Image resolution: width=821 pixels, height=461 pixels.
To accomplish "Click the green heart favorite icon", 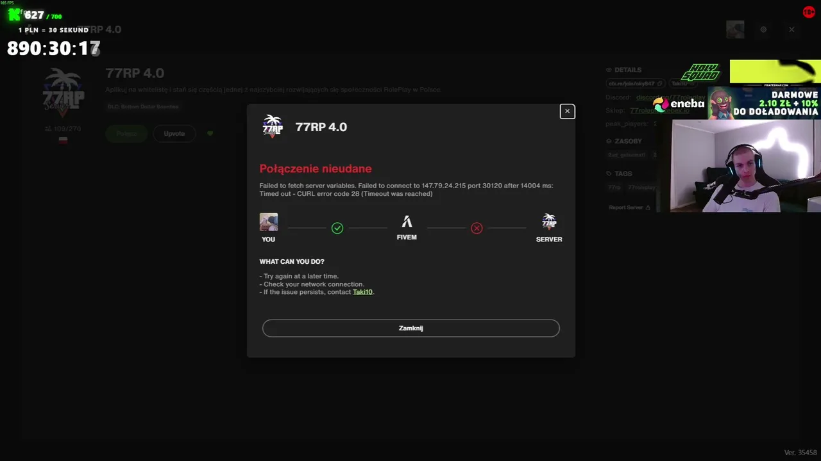I will point(210,134).
